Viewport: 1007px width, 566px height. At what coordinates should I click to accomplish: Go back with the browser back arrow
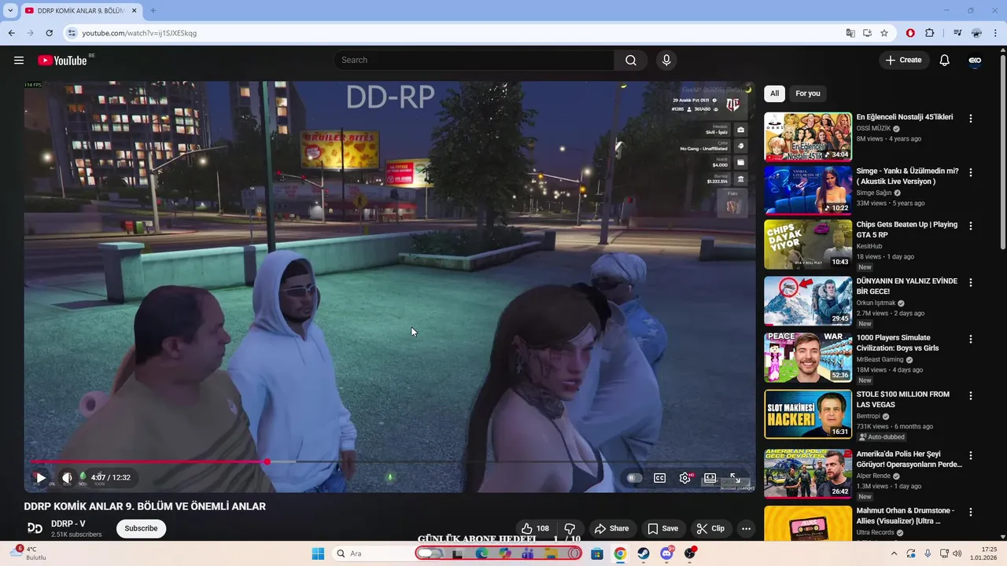tap(12, 33)
